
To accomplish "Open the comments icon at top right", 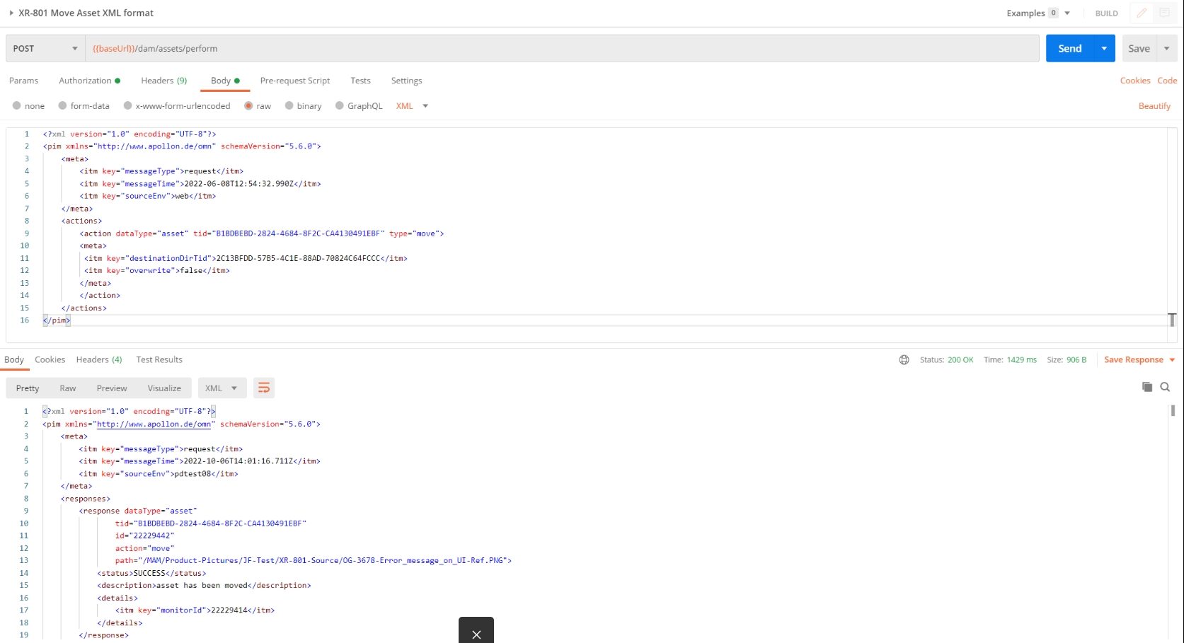I will click(x=1164, y=13).
